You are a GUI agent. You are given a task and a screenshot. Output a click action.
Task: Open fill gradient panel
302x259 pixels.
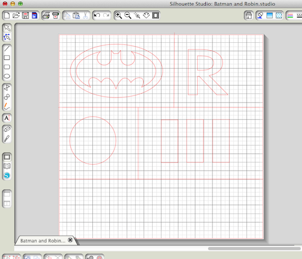(x=270, y=15)
